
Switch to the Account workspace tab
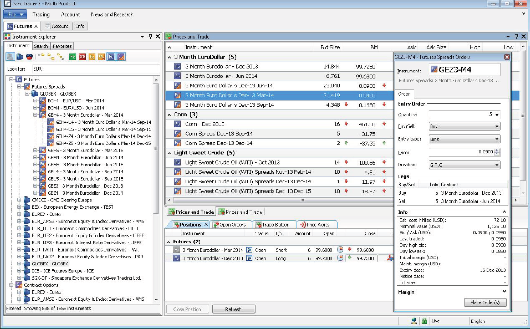click(57, 26)
